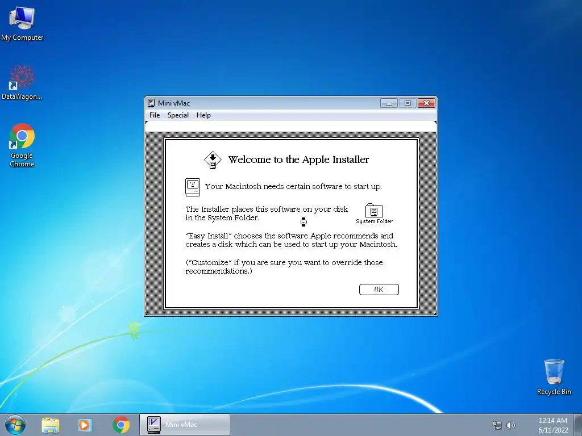This screenshot has height=436, width=582.
Task: Click the Mini vMac title bar icon
Action: pos(151,103)
